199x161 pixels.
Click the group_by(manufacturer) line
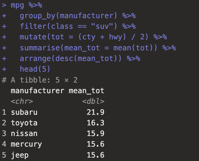point(78,16)
